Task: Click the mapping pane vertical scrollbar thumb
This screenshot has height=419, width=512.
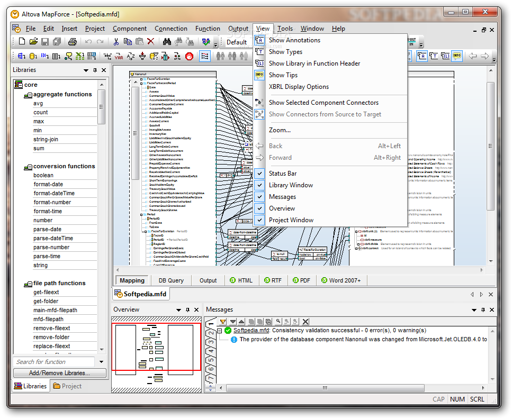Action: [490, 146]
